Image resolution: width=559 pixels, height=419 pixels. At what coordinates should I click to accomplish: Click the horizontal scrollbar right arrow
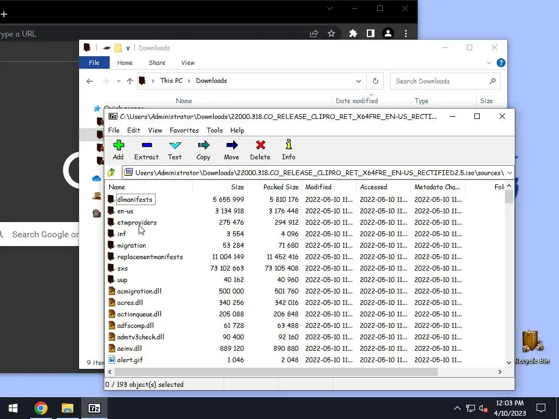tap(500, 372)
